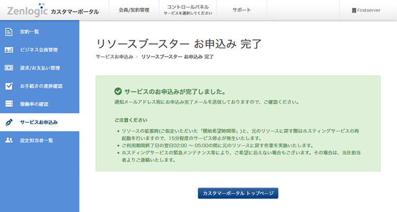Click the サービスお申込み breadcrumb link

114,57
